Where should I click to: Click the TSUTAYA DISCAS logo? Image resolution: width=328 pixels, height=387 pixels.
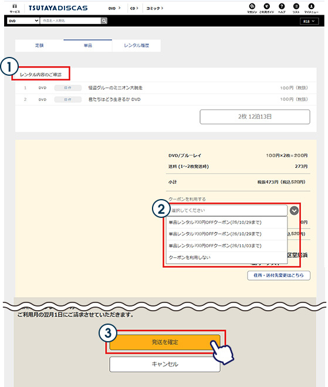tap(58, 8)
